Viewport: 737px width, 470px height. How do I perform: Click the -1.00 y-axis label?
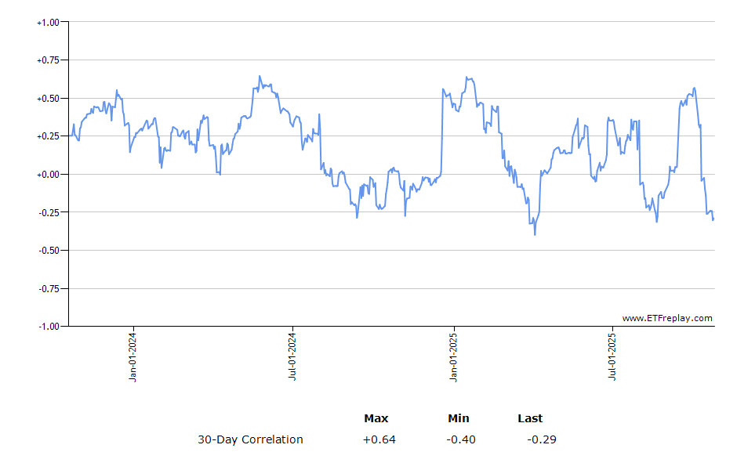click(49, 327)
